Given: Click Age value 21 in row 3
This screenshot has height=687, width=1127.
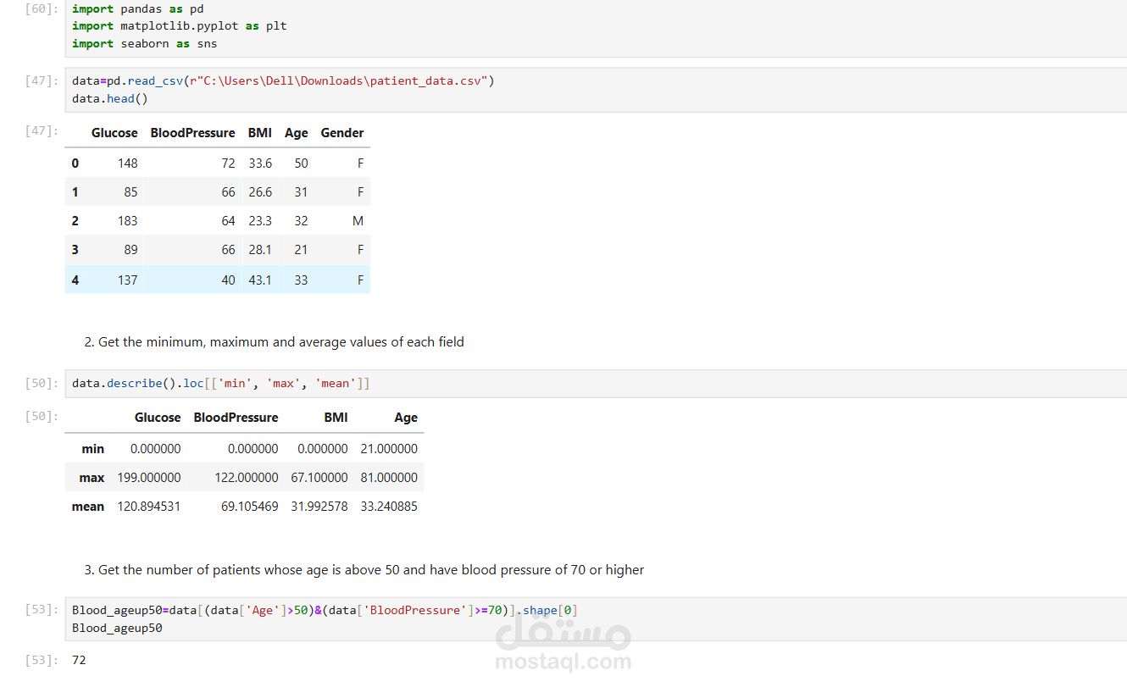Looking at the screenshot, I should click(301, 250).
